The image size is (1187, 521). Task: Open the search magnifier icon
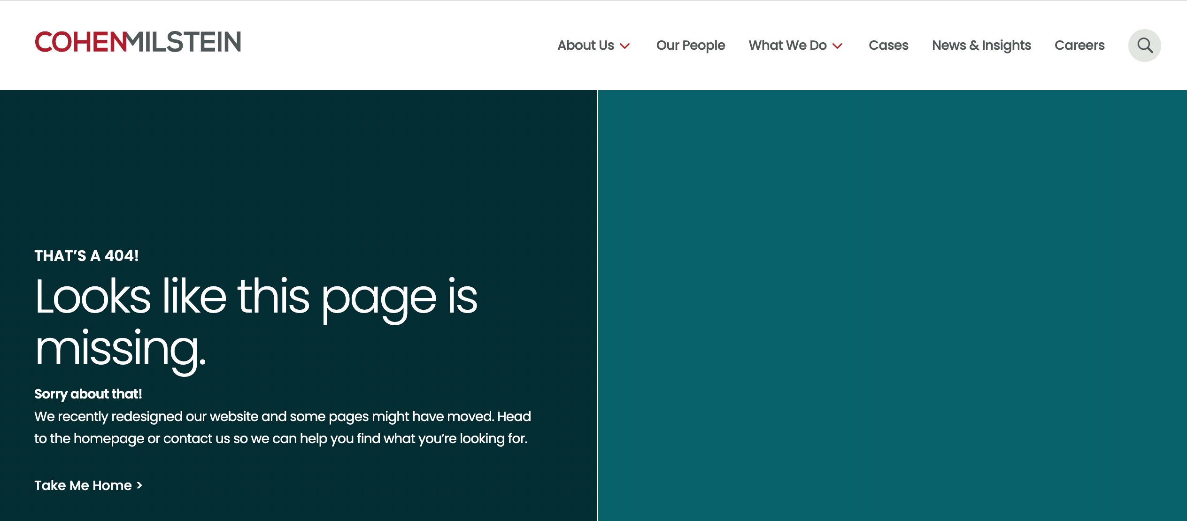click(x=1144, y=46)
